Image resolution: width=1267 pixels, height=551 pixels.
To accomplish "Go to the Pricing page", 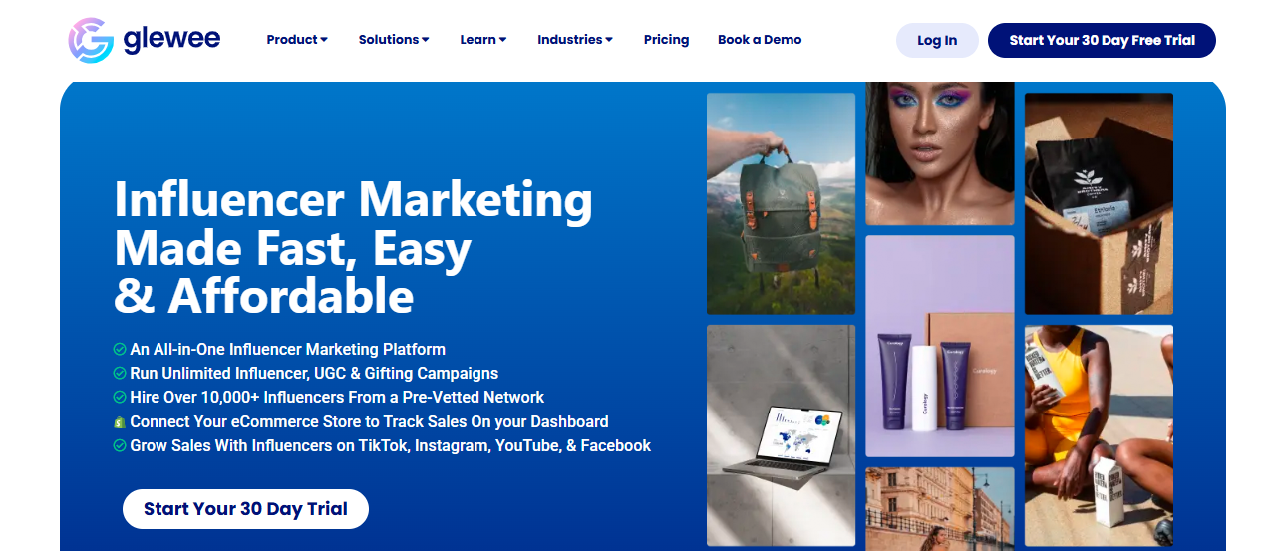I will pyautogui.click(x=667, y=40).
